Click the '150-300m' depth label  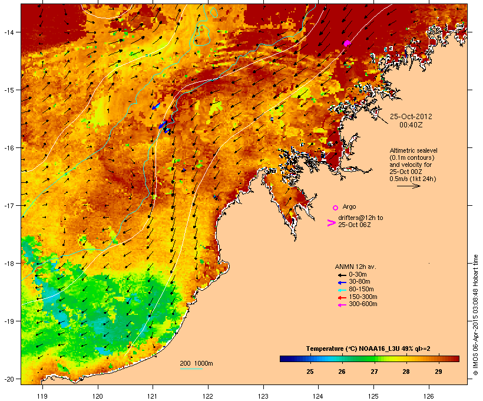[x=363, y=297]
